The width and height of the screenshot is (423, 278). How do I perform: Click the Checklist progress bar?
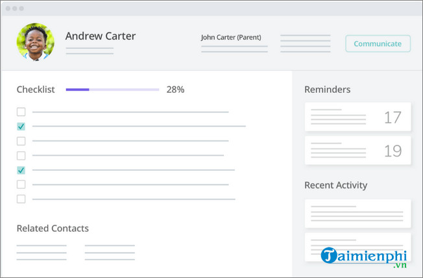[112, 90]
